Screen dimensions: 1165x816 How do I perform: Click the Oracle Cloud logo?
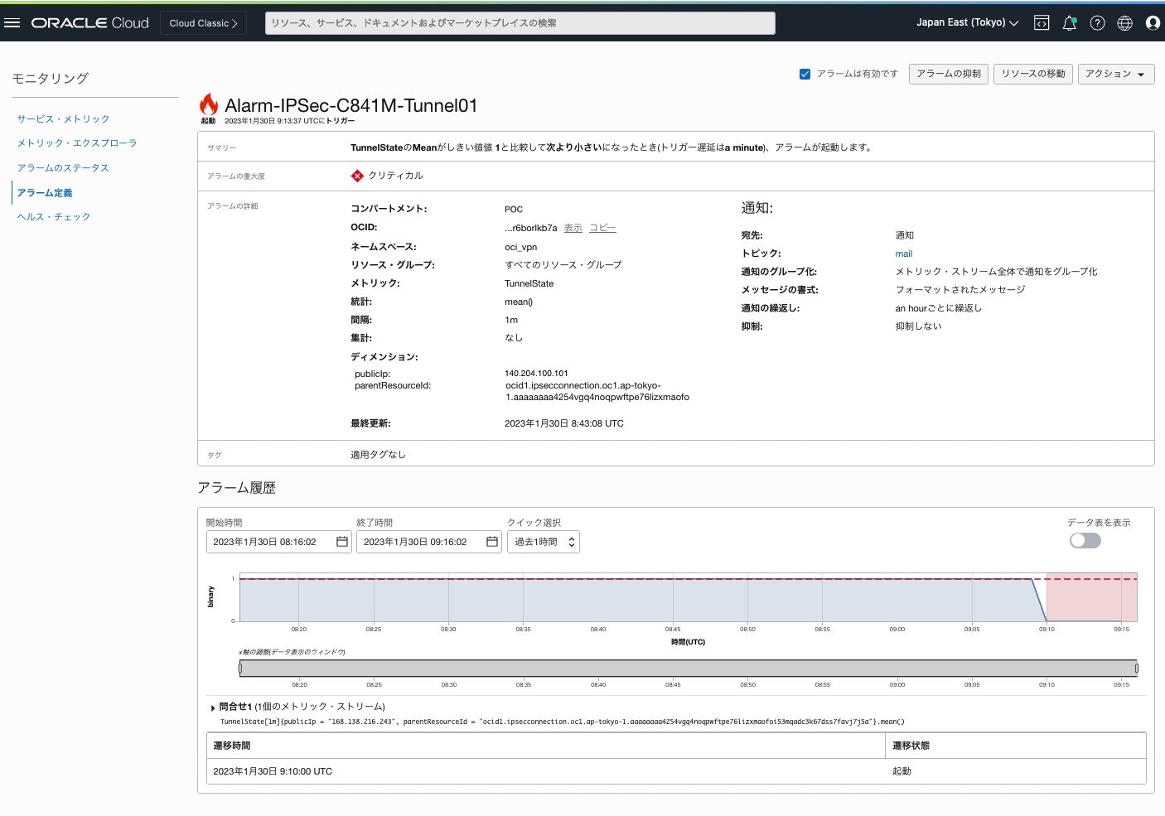click(90, 23)
